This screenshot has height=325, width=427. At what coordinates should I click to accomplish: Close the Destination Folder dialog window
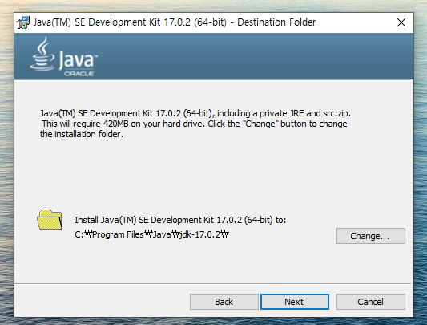[x=401, y=22]
